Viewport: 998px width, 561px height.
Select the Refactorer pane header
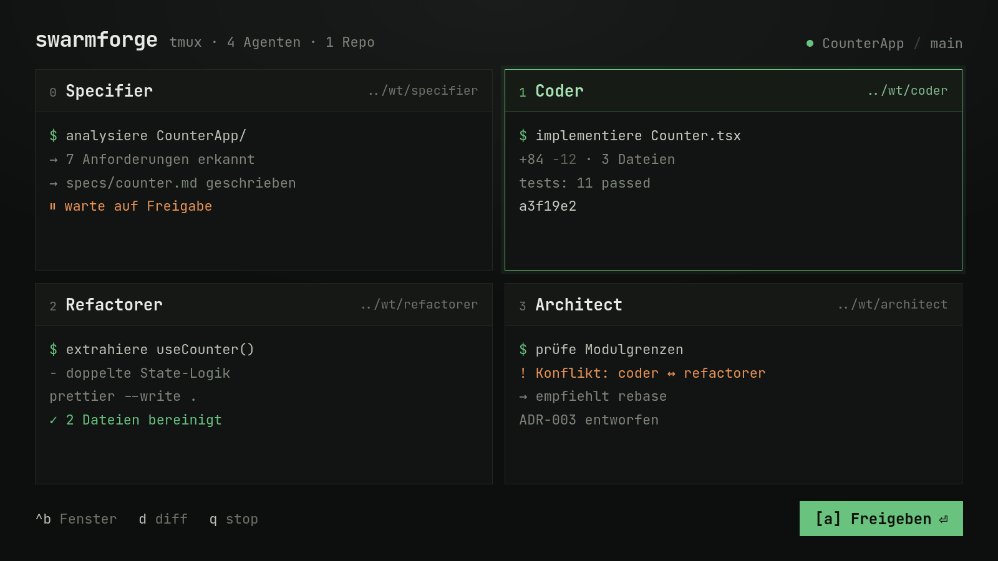pyautogui.click(x=264, y=305)
